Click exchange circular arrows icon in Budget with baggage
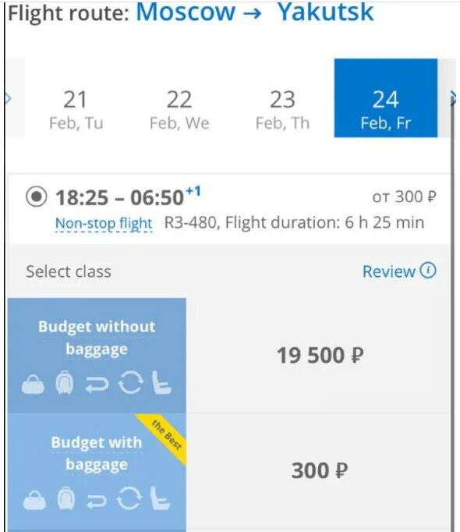 click(x=129, y=498)
